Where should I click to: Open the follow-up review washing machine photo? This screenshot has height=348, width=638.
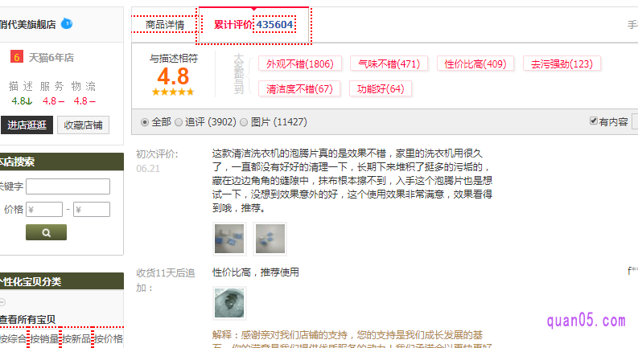229,303
